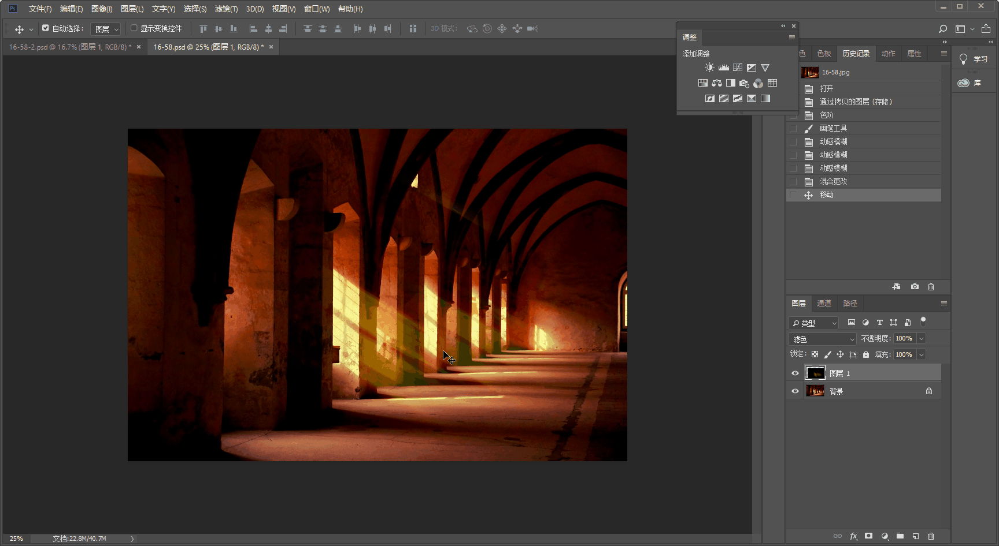This screenshot has width=999, height=546.
Task: Click the Levels adjustment histogram icon
Action: 723,68
